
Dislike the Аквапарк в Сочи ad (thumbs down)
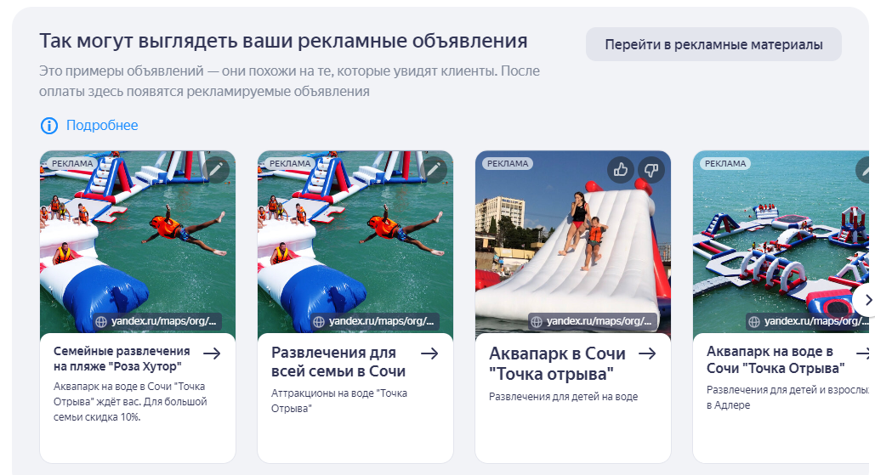(651, 169)
